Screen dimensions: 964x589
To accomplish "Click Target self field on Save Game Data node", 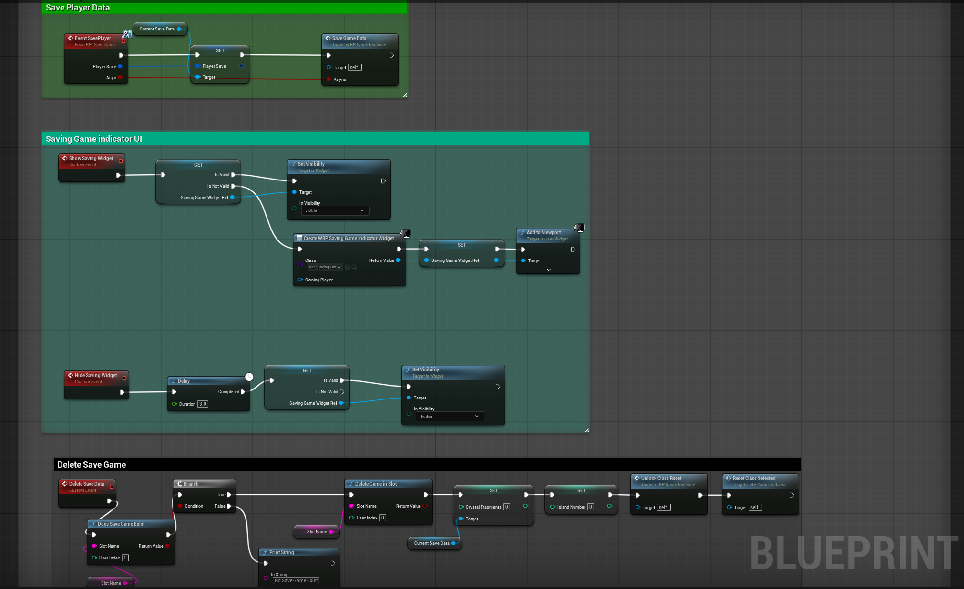I will 355,68.
